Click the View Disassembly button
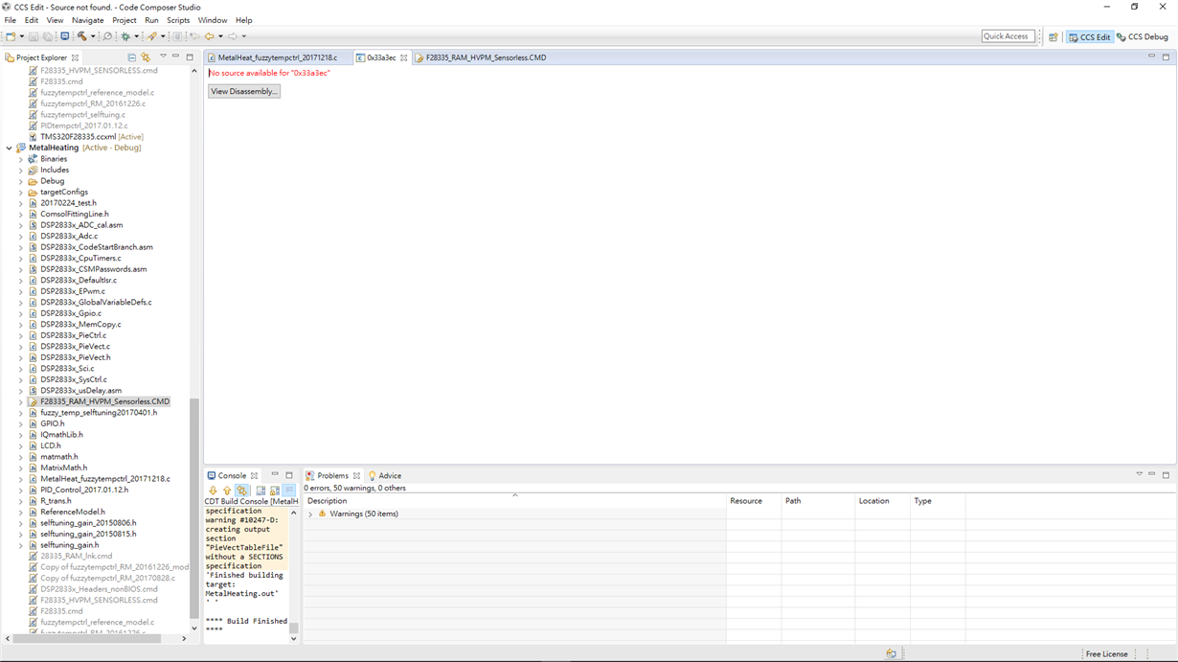 (243, 90)
